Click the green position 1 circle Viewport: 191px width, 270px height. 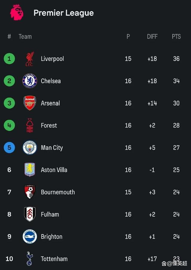pos(9,59)
